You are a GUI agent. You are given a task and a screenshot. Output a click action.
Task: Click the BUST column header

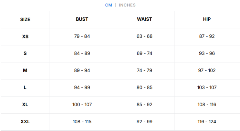point(82,19)
